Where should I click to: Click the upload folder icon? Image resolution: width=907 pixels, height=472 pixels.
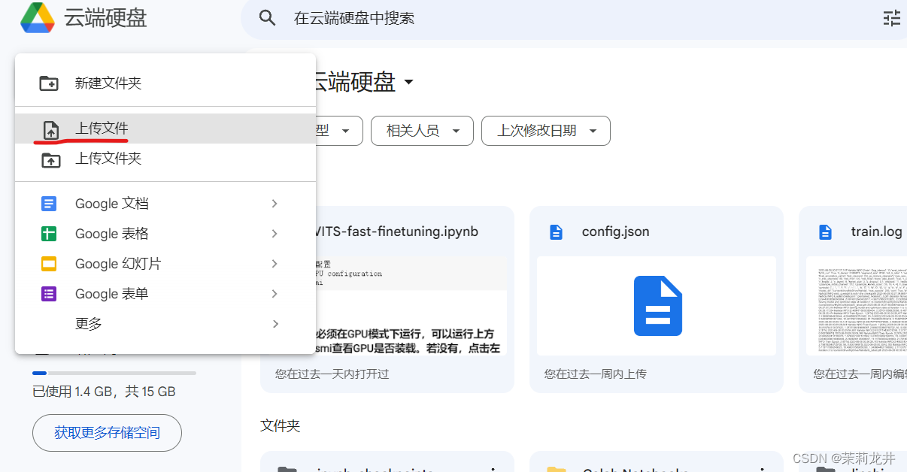50,159
